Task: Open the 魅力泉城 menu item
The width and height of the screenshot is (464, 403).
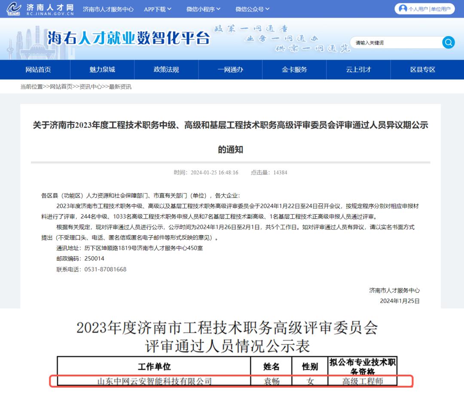Action: click(x=102, y=70)
